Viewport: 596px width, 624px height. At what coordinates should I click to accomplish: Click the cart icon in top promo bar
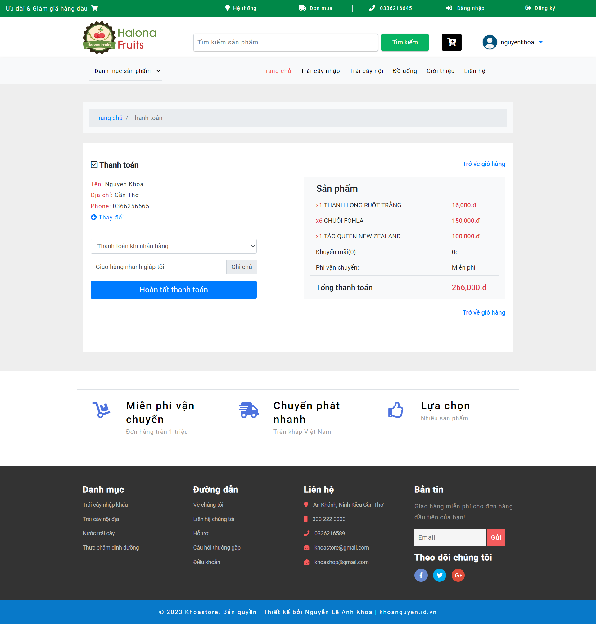95,8
